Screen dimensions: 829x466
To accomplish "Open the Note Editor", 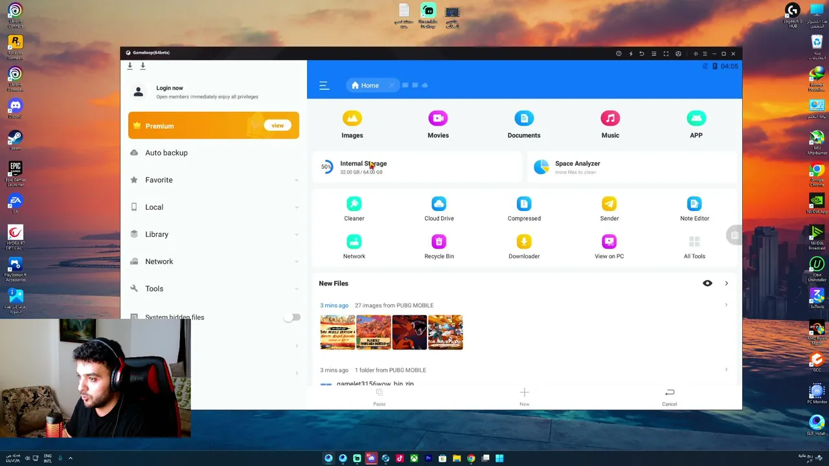I will 694,209.
